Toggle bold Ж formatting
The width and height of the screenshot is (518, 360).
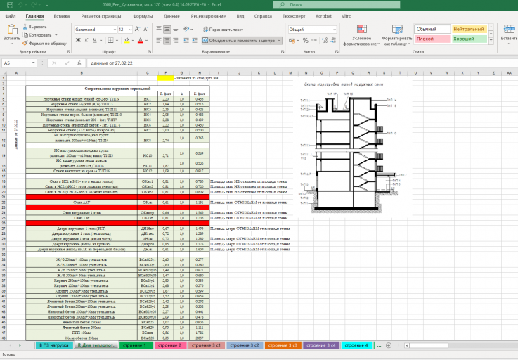(x=78, y=40)
